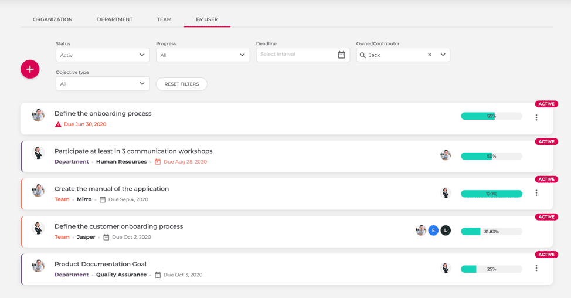Clear the Jack owner filter with X
571x298 pixels.
(x=430, y=55)
